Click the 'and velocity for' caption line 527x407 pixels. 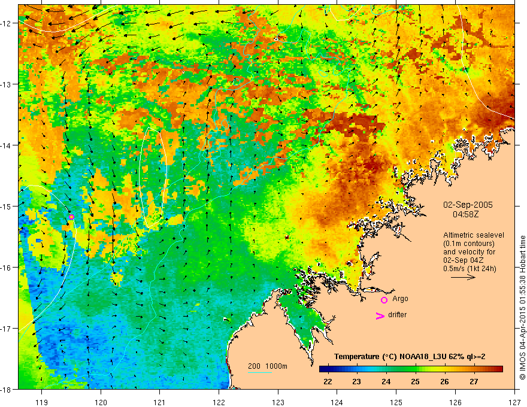coord(470,252)
